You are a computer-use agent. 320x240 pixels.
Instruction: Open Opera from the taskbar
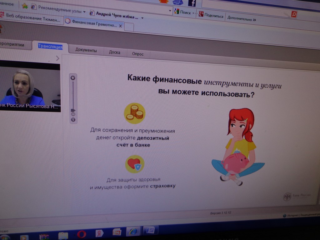[82, 233]
